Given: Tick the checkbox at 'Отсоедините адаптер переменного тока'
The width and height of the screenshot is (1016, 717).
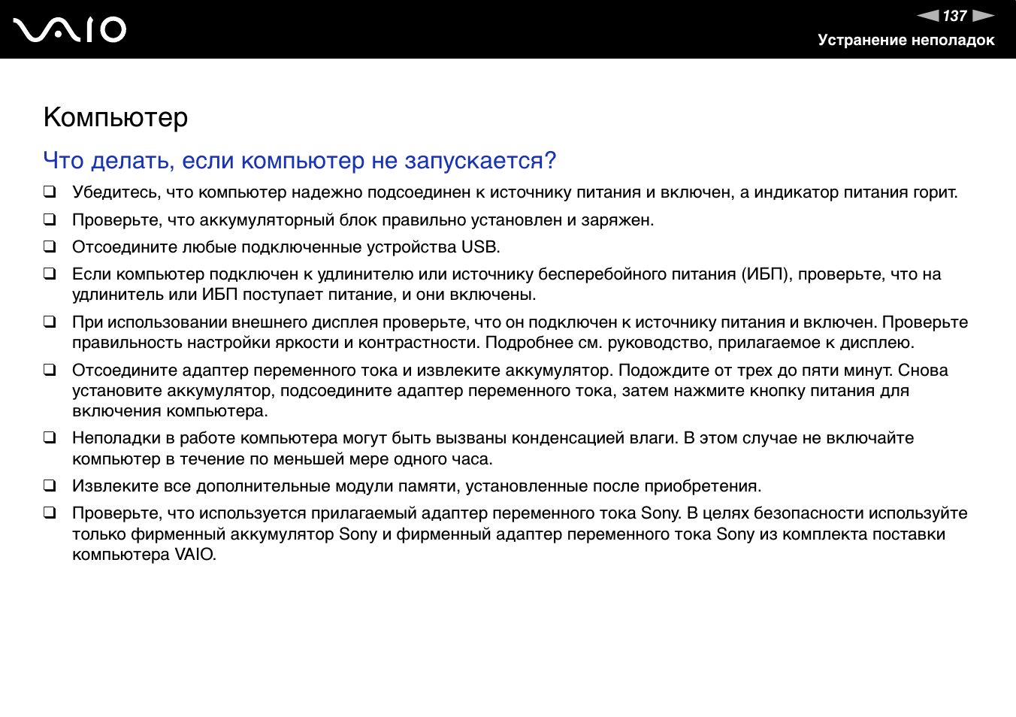Looking at the screenshot, I should click(x=50, y=370).
